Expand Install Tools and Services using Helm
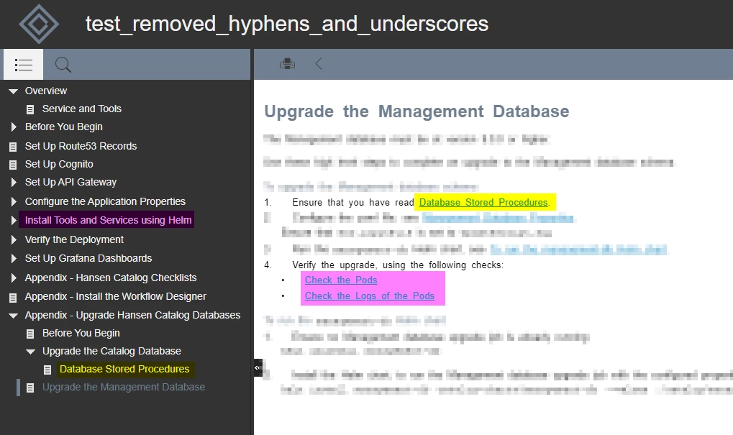 coord(14,221)
